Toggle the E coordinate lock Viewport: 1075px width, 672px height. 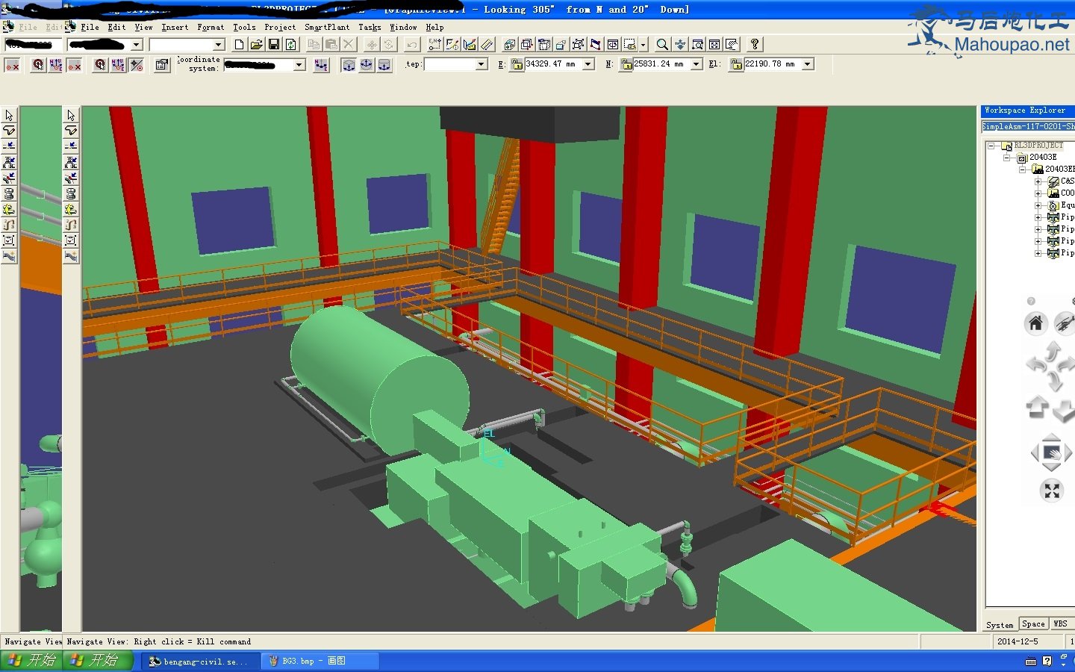pos(517,65)
